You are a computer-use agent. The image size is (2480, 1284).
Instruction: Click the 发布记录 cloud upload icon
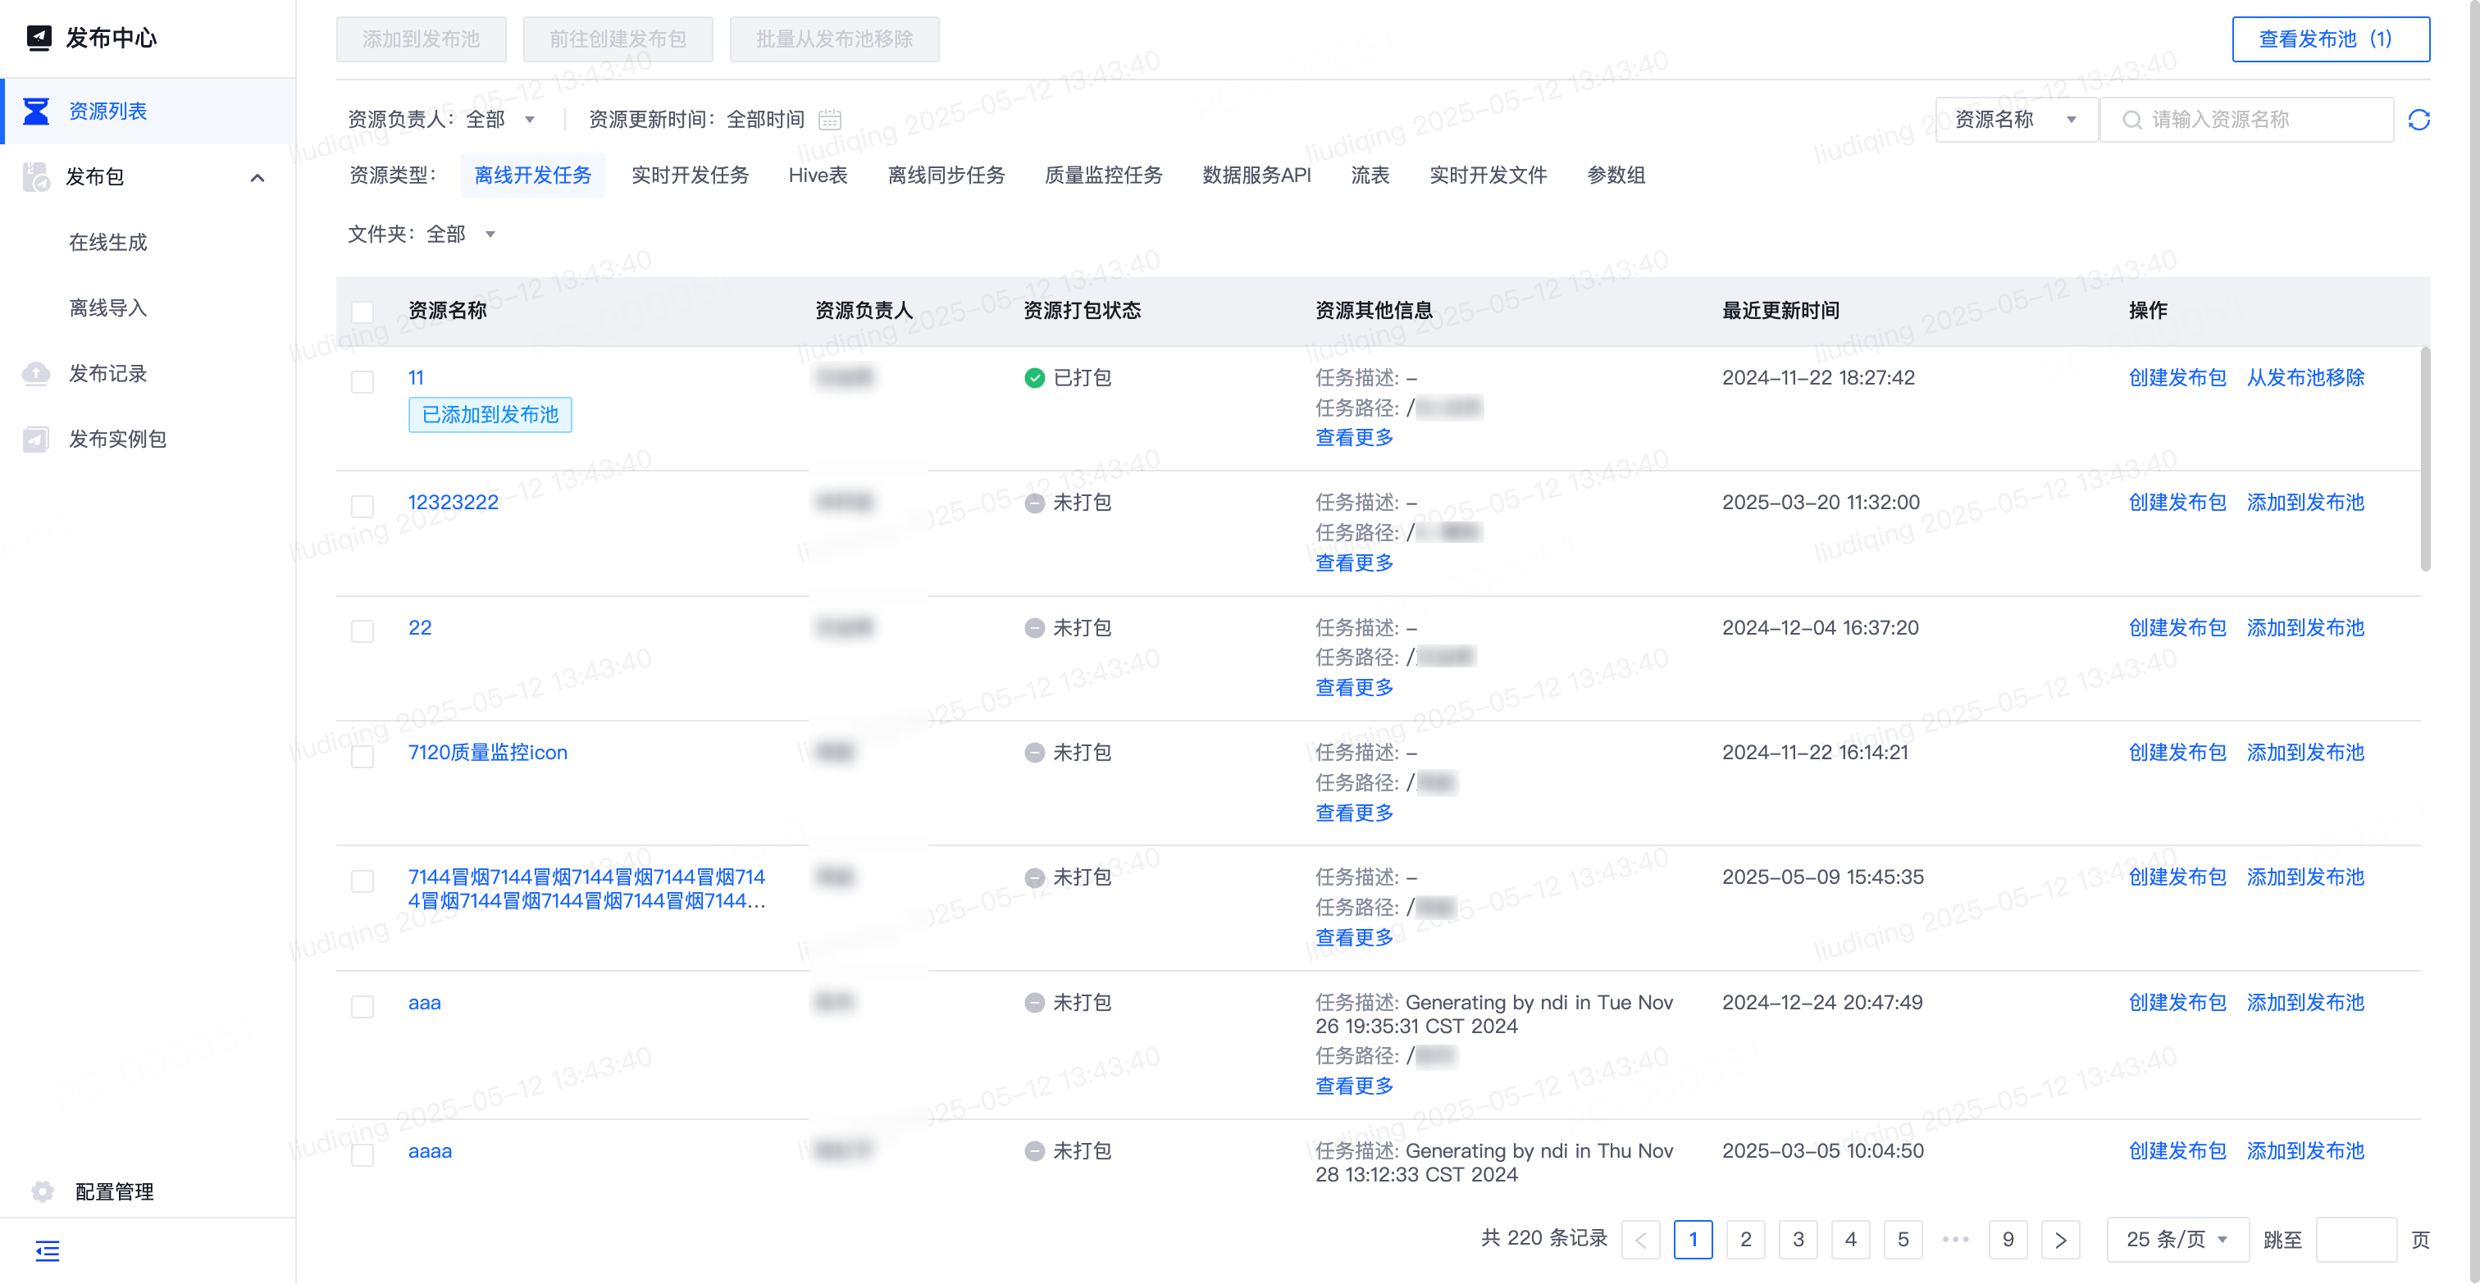[37, 373]
